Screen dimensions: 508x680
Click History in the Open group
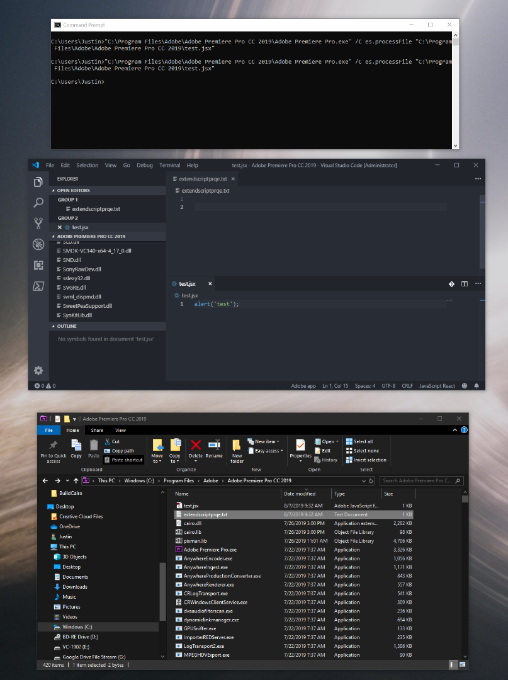[x=326, y=460]
